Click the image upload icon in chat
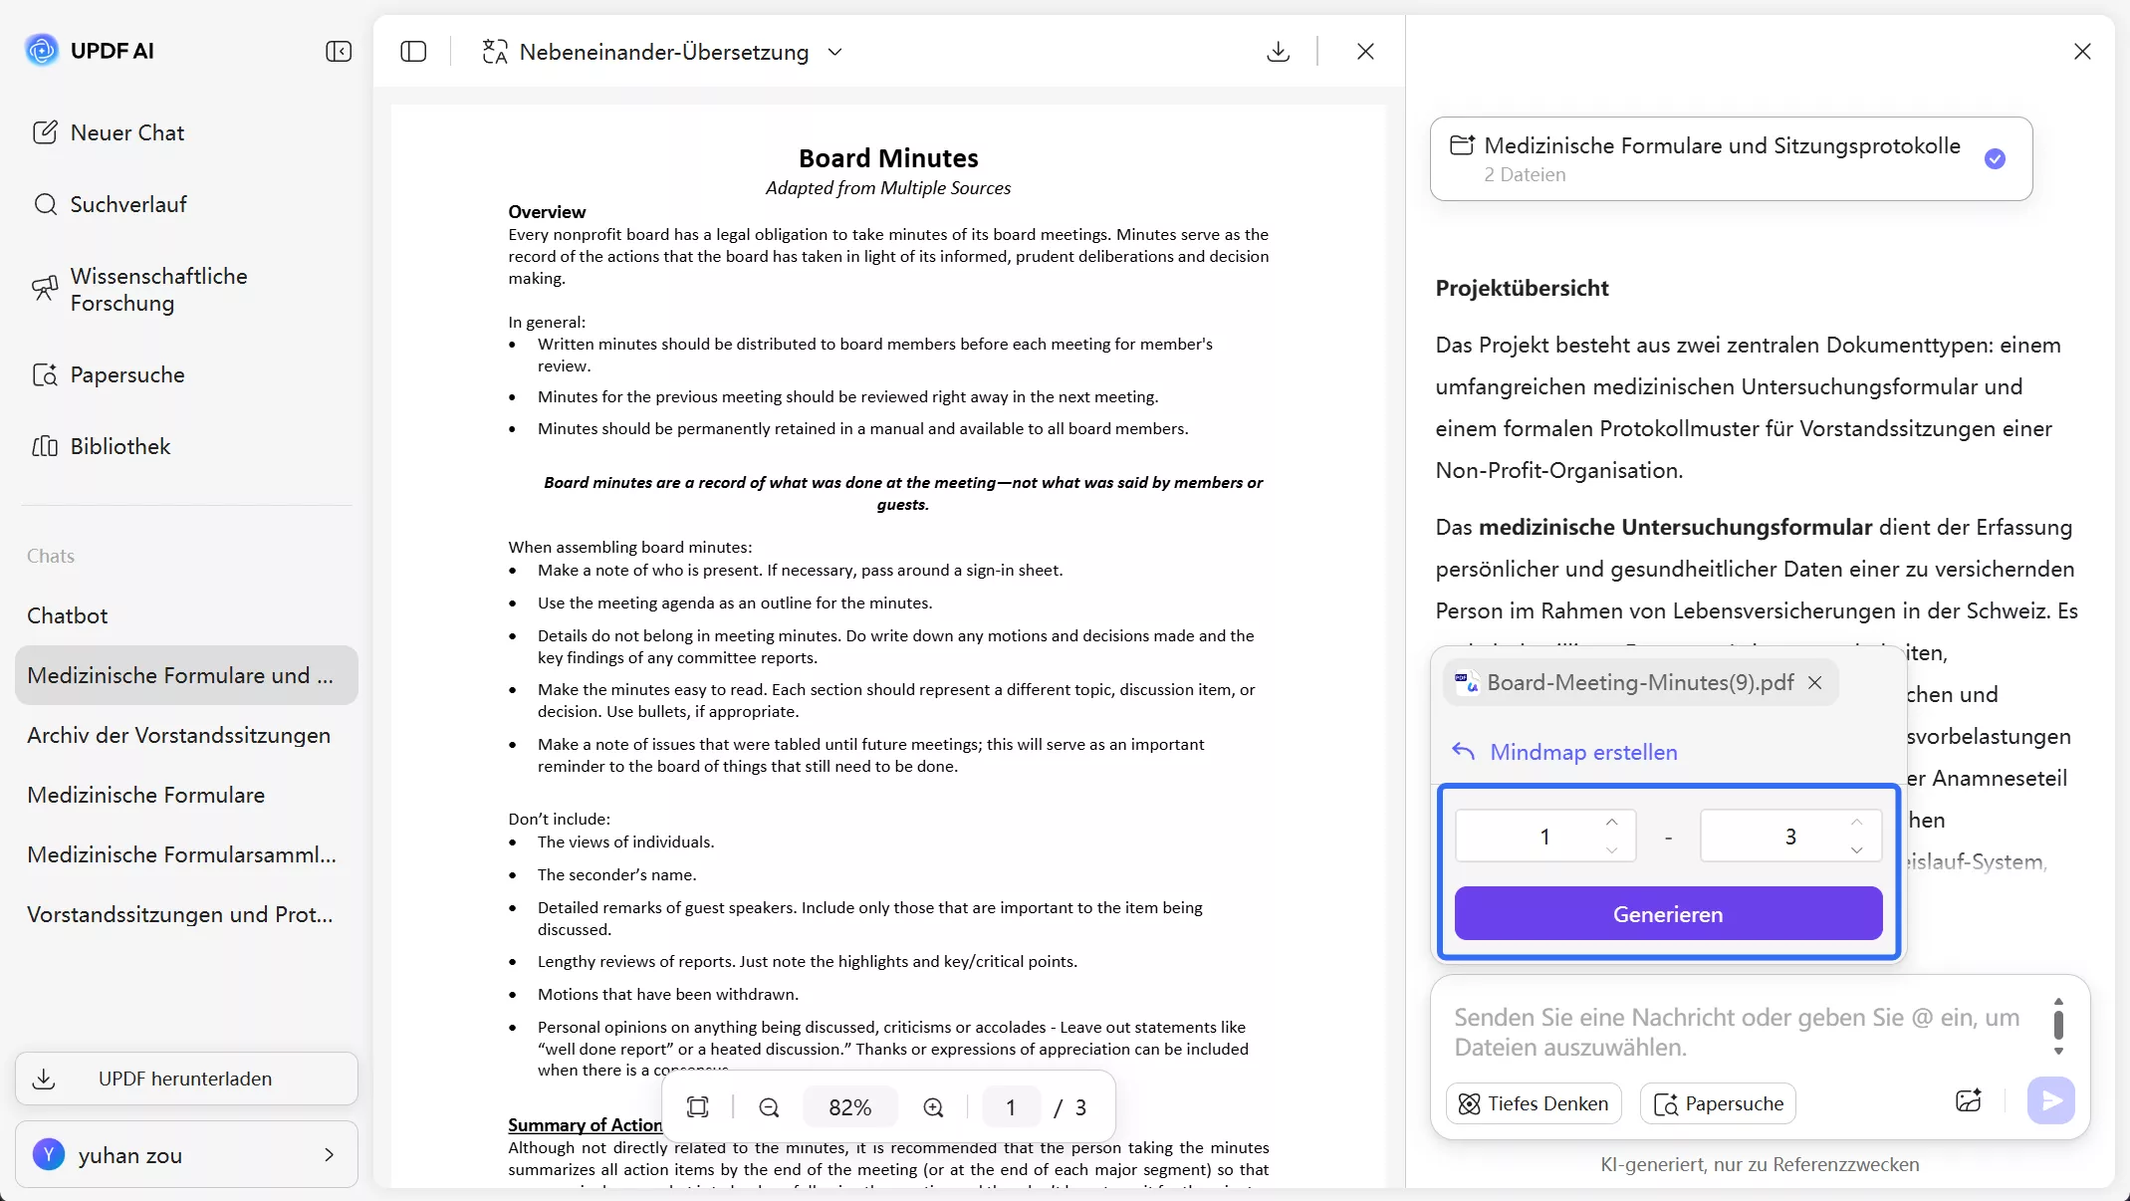 [x=1968, y=1100]
